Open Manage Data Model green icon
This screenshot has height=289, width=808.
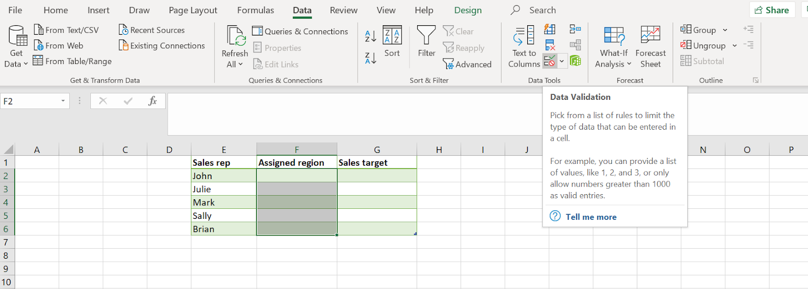(575, 62)
